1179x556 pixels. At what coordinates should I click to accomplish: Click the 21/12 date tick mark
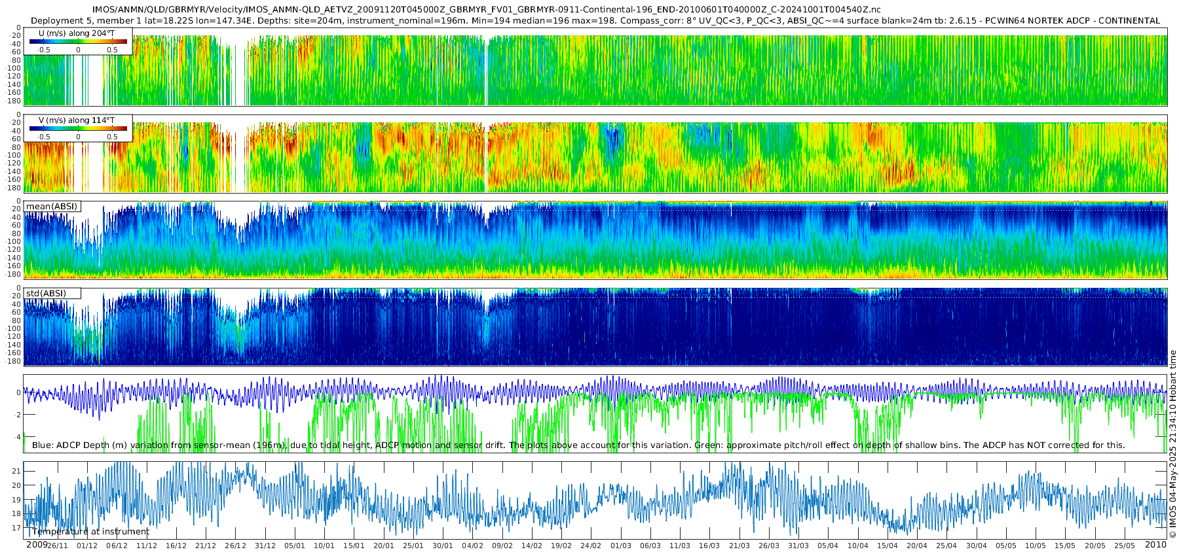tap(206, 546)
